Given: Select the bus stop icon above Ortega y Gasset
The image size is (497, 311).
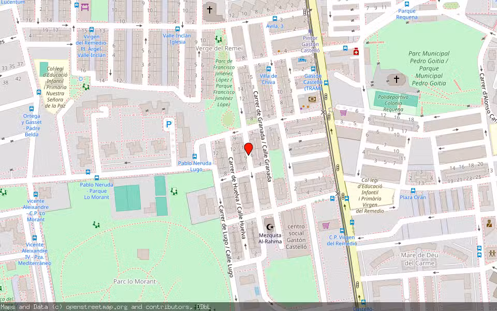Looking at the screenshot, I should 32,109.
